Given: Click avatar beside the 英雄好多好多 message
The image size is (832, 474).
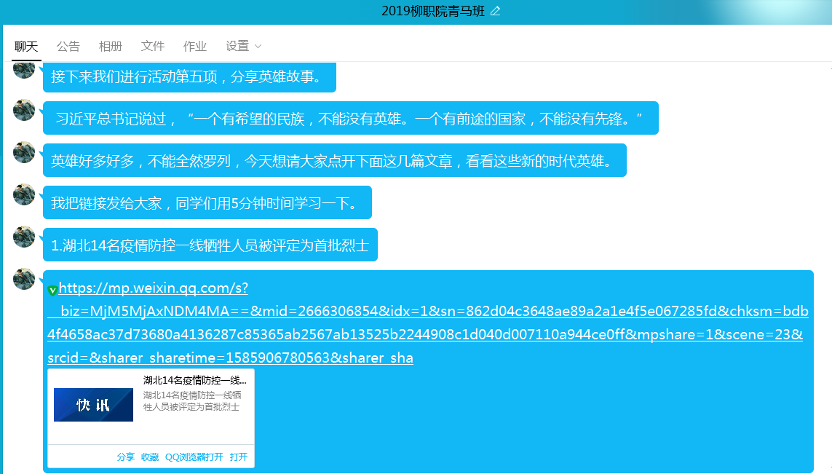Looking at the screenshot, I should (24, 152).
